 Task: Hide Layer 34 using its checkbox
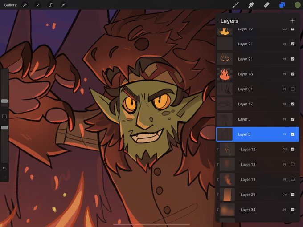[293, 210]
